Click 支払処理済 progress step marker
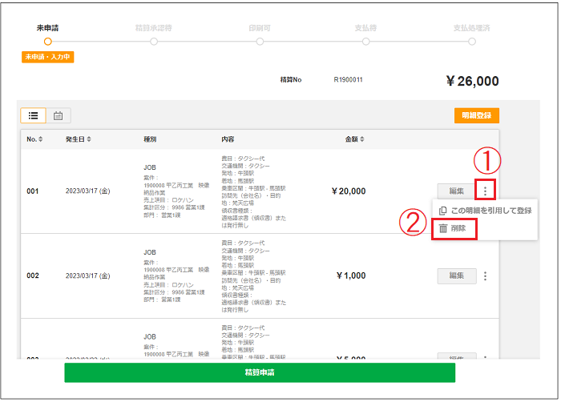The image size is (561, 402). 472,42
